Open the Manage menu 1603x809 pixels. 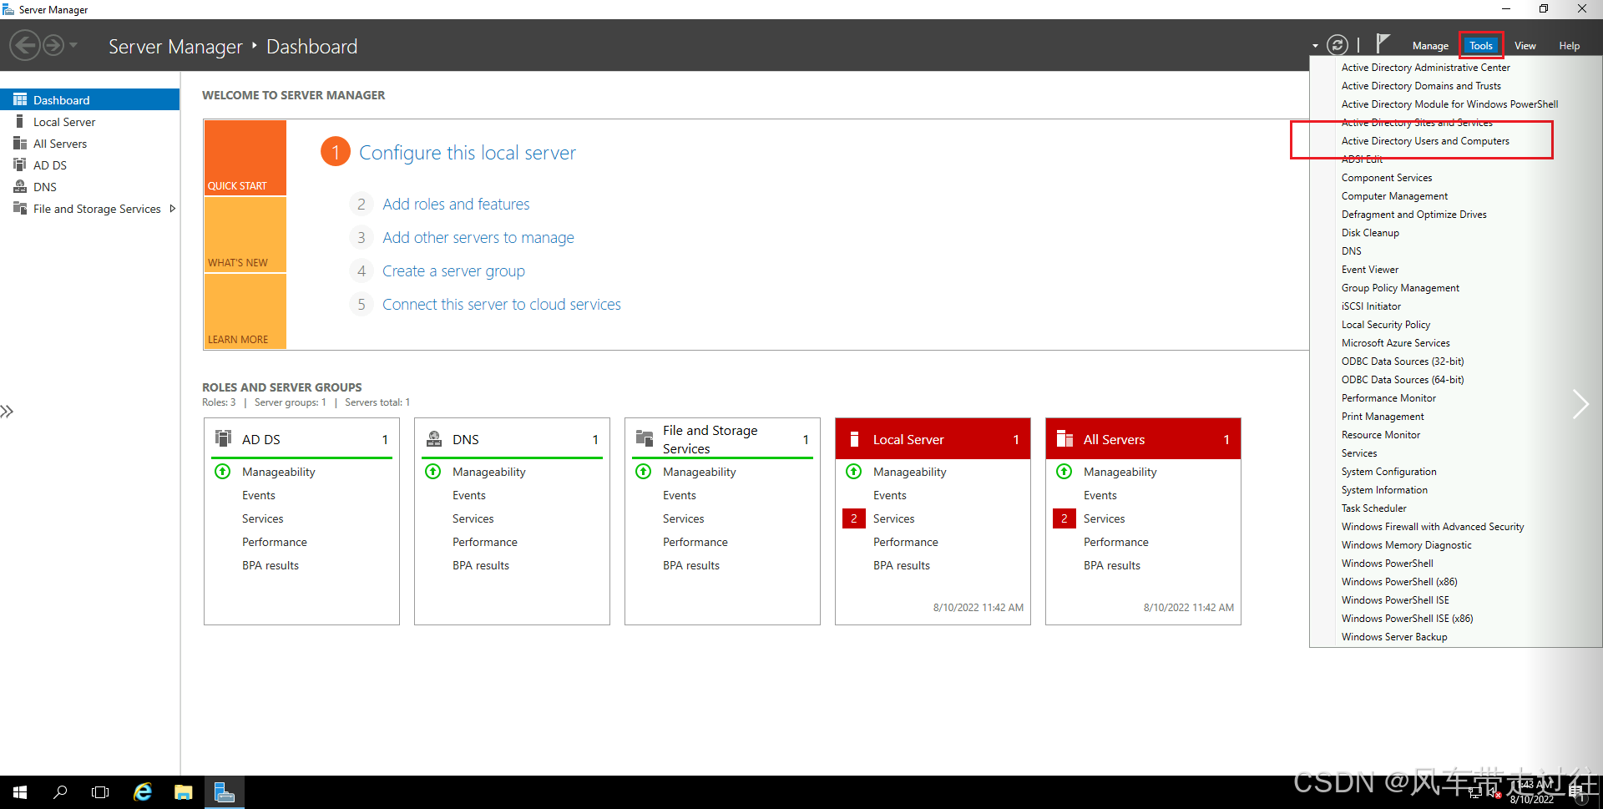pyautogui.click(x=1430, y=46)
